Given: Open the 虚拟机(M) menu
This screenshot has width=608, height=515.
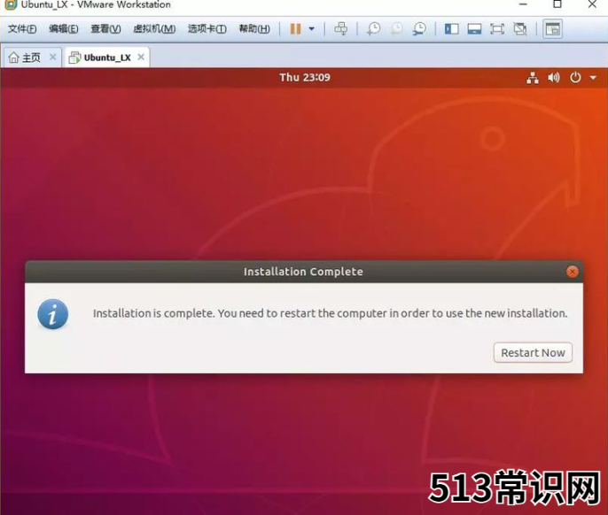Looking at the screenshot, I should pos(154,29).
